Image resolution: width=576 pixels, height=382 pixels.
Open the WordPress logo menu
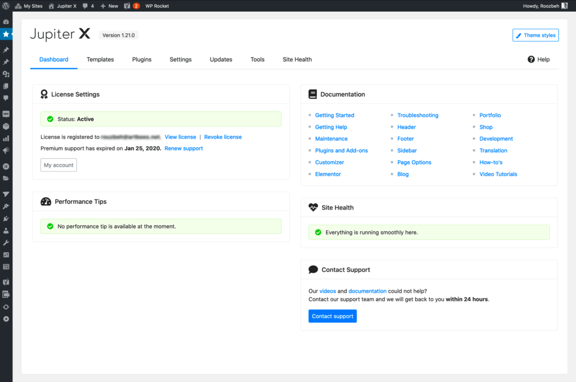(x=6, y=6)
